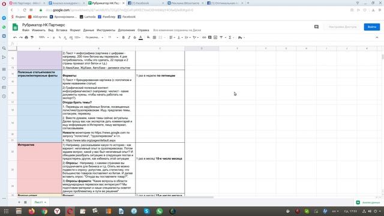Open the Справка menu
384x216 pixels.
(143, 30)
